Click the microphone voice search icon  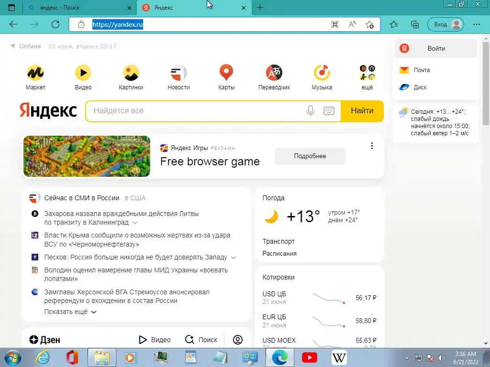point(310,110)
